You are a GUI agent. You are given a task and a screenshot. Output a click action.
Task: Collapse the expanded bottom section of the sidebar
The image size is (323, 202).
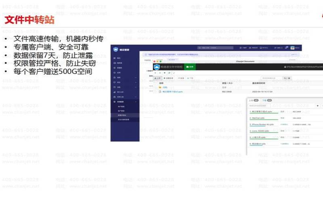coord(125,102)
